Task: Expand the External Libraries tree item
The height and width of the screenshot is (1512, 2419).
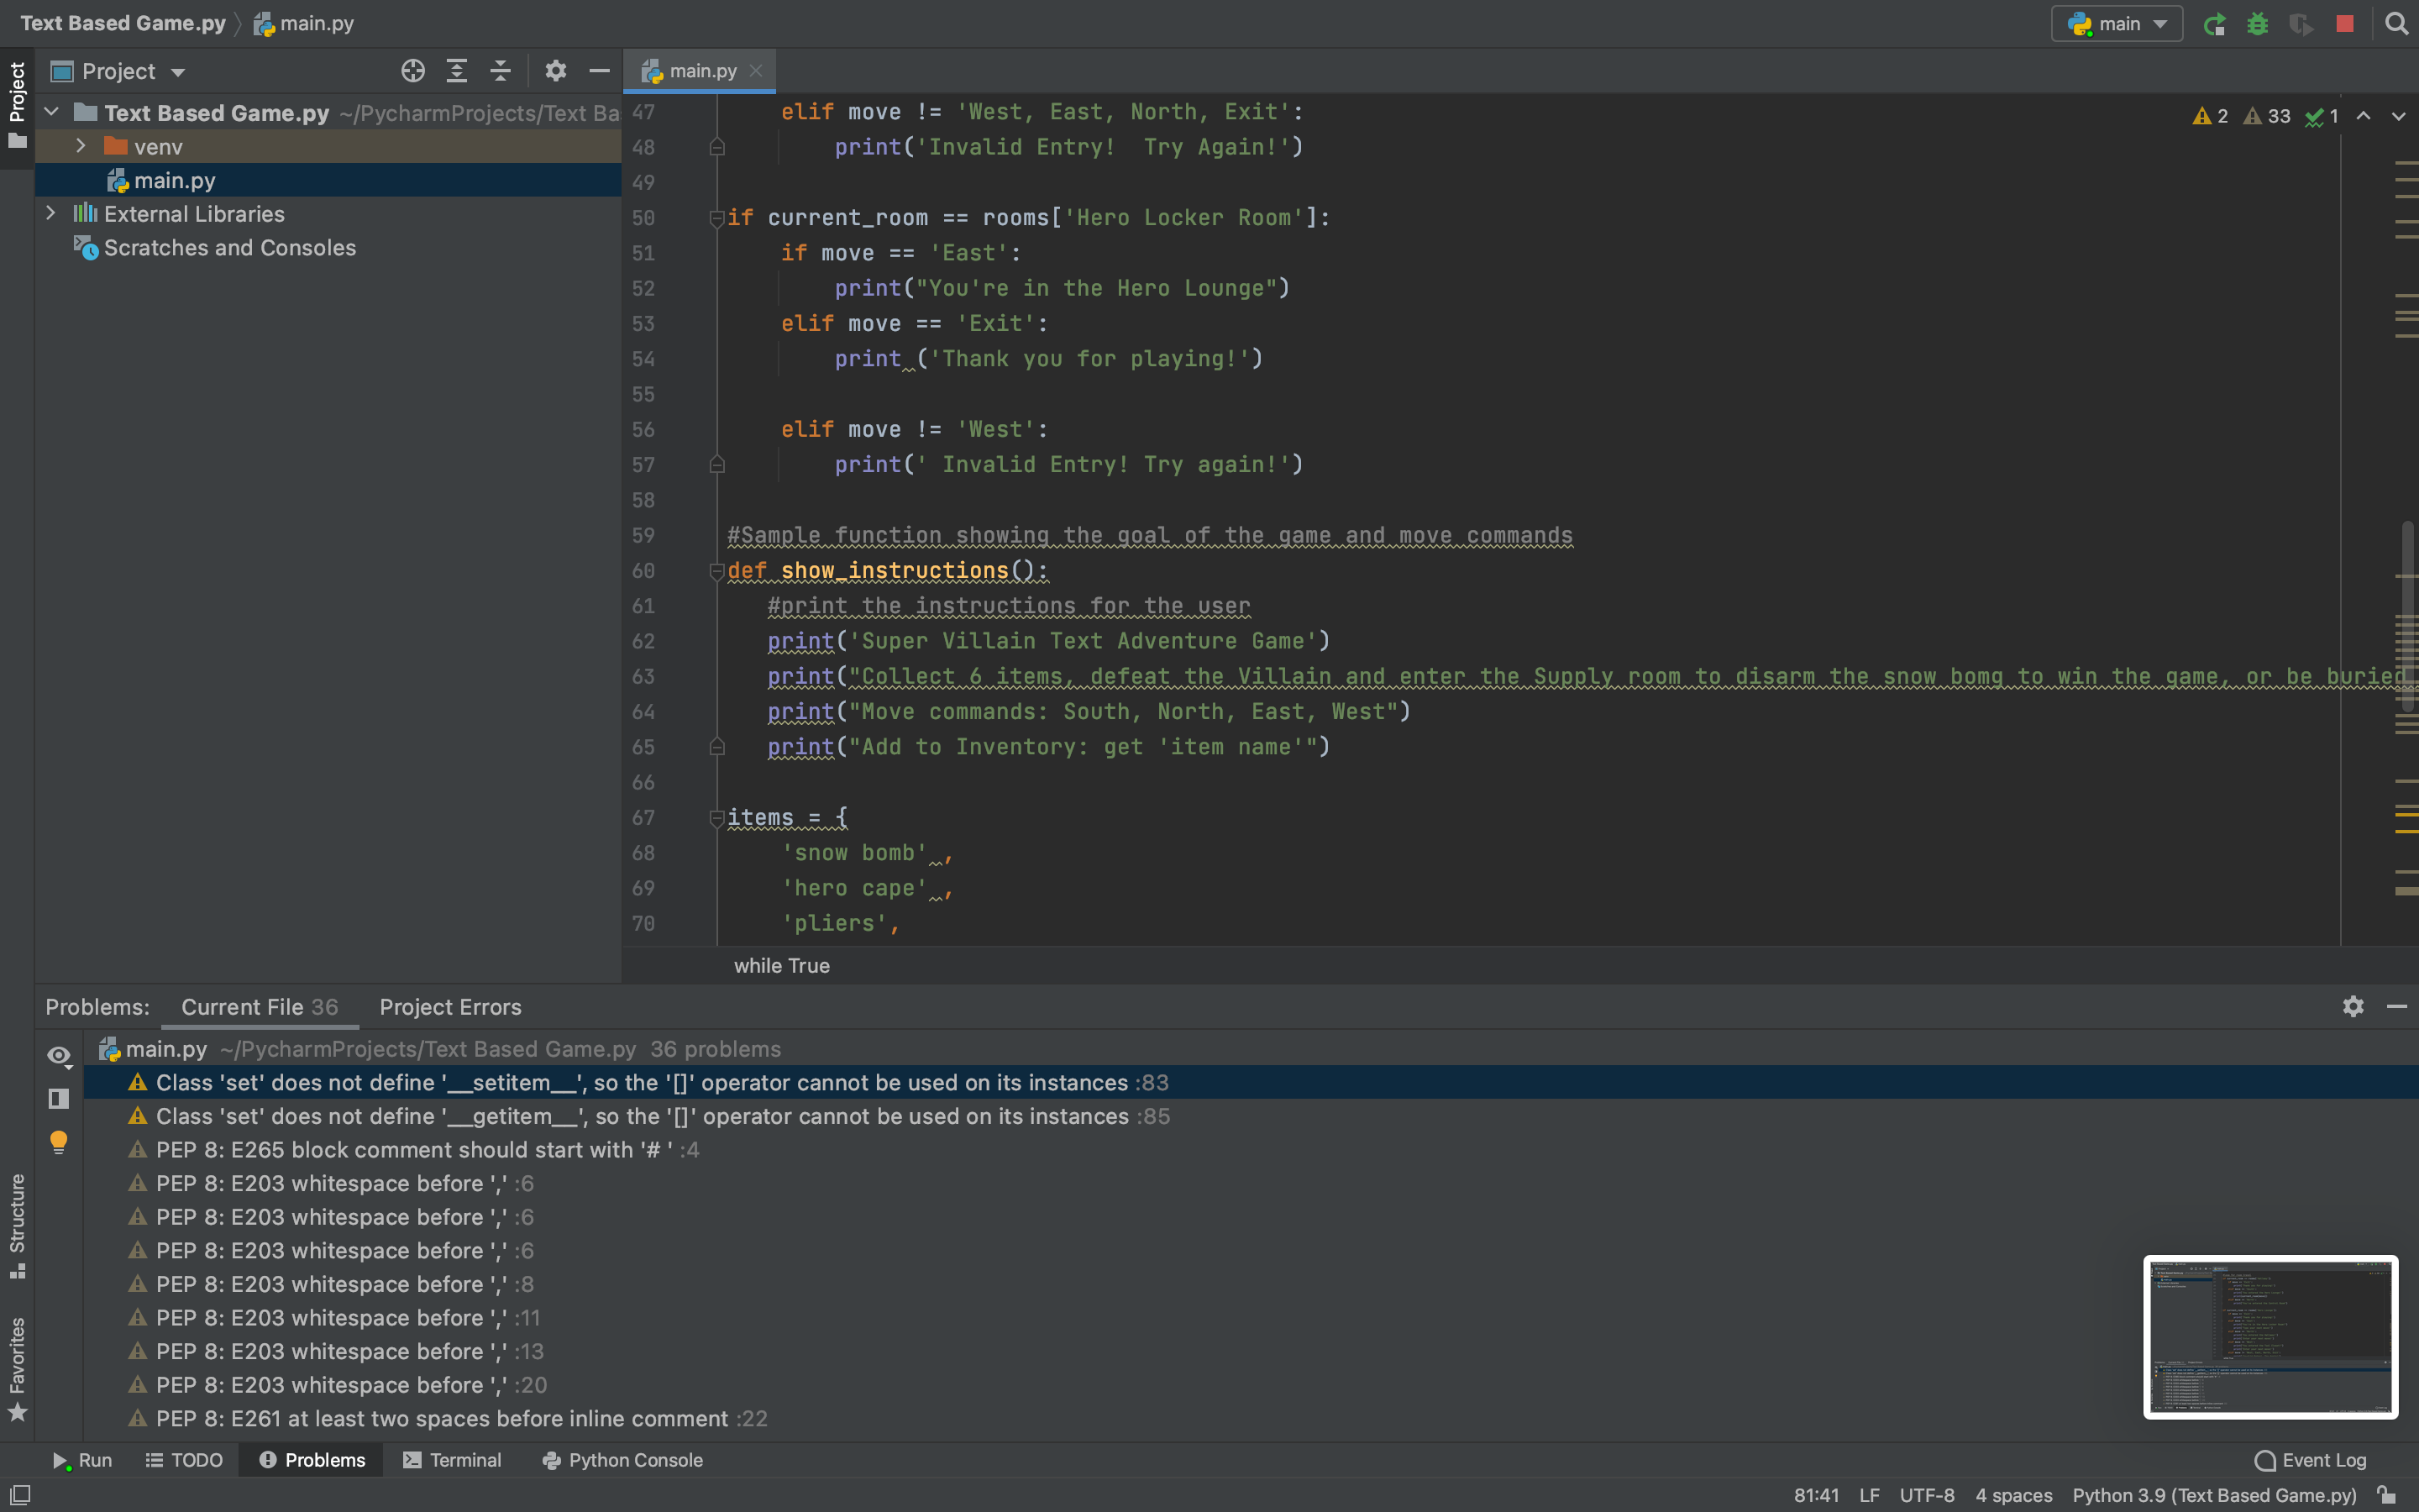Action: (x=49, y=213)
